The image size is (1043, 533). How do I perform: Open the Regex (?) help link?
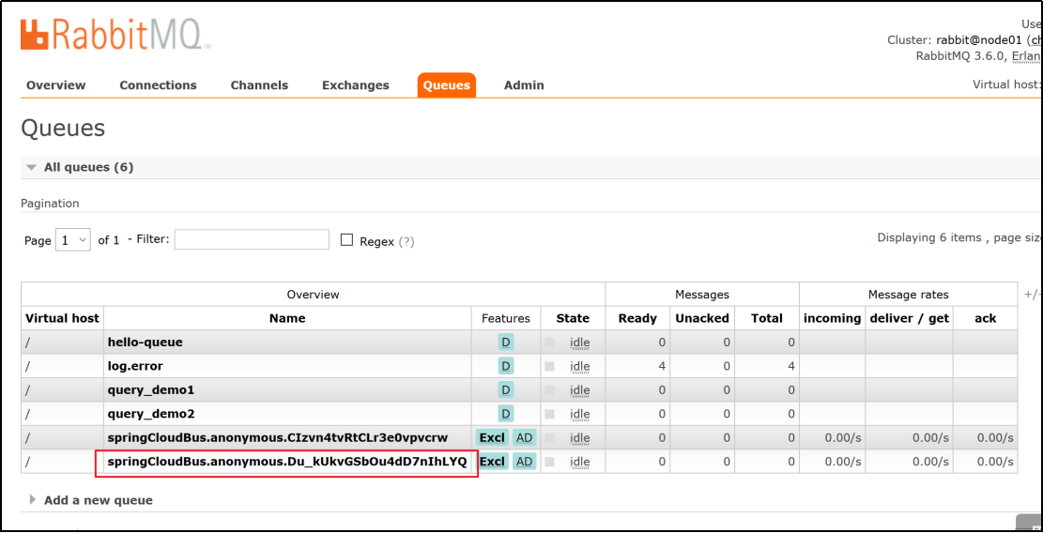tap(406, 242)
